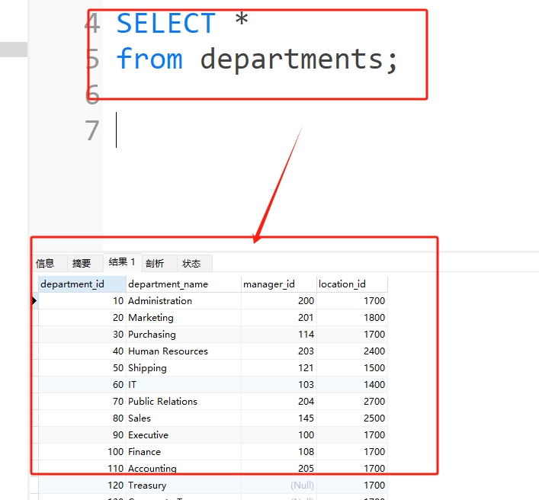Open the 剖析 tab

155,263
